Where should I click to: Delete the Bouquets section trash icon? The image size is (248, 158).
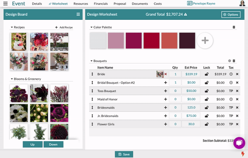pyautogui.click(x=234, y=61)
